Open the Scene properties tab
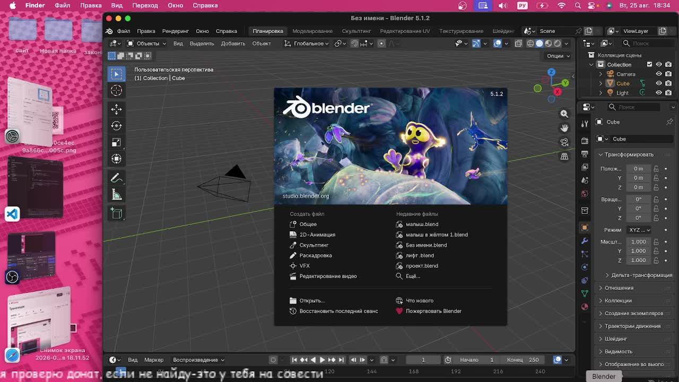 [585, 180]
